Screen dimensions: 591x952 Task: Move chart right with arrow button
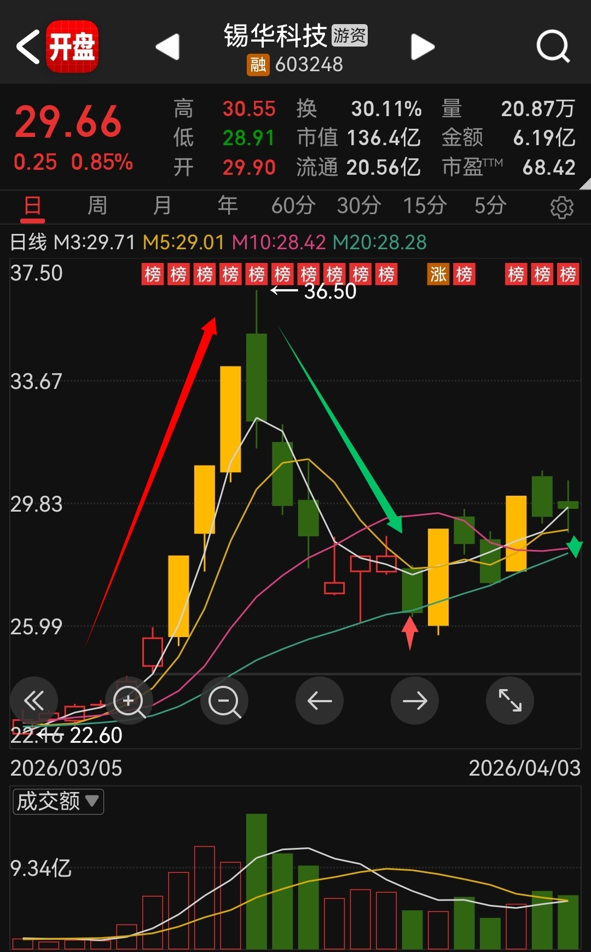[x=415, y=701]
